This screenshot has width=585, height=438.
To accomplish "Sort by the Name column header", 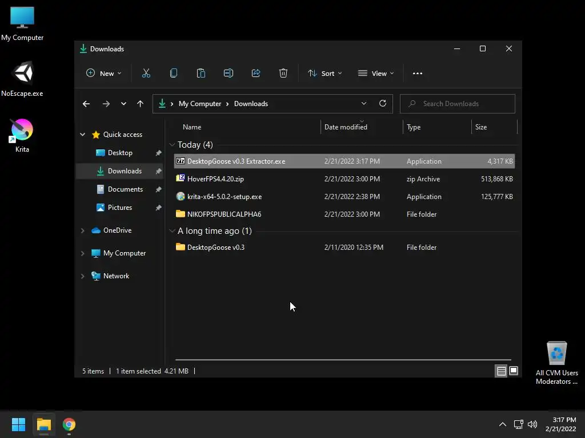I will (192, 127).
